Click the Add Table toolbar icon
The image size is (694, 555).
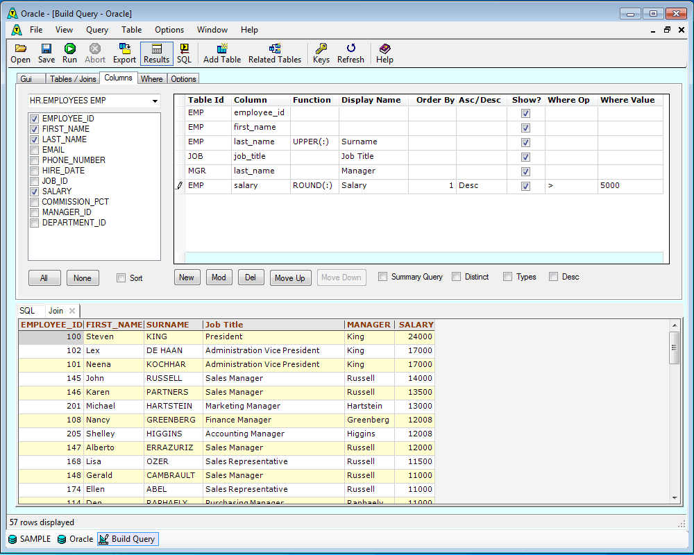click(222, 53)
